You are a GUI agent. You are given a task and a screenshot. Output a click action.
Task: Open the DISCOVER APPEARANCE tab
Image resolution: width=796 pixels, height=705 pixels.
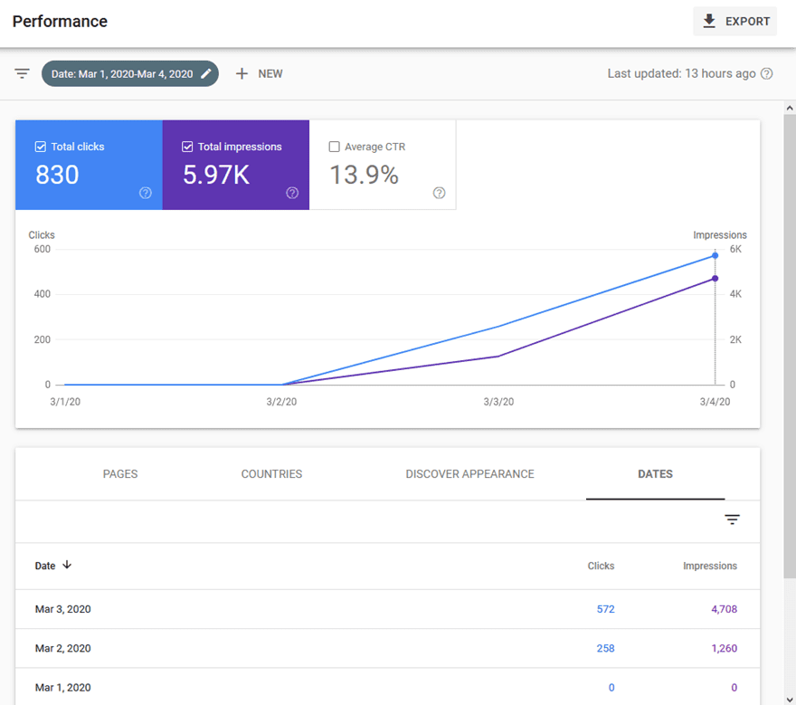click(469, 473)
